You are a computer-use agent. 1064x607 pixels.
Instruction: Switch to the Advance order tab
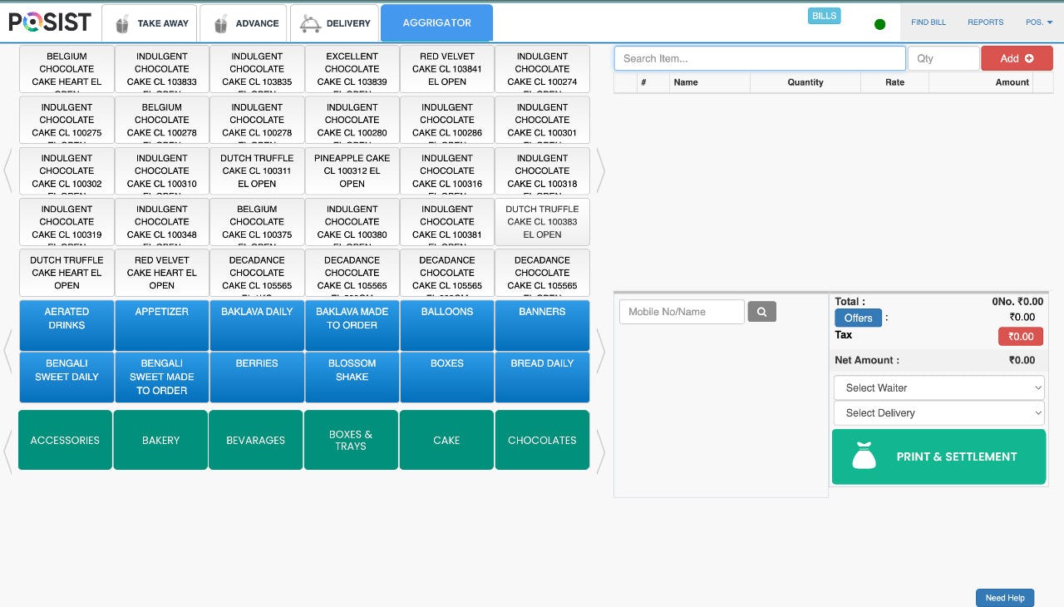pos(244,23)
